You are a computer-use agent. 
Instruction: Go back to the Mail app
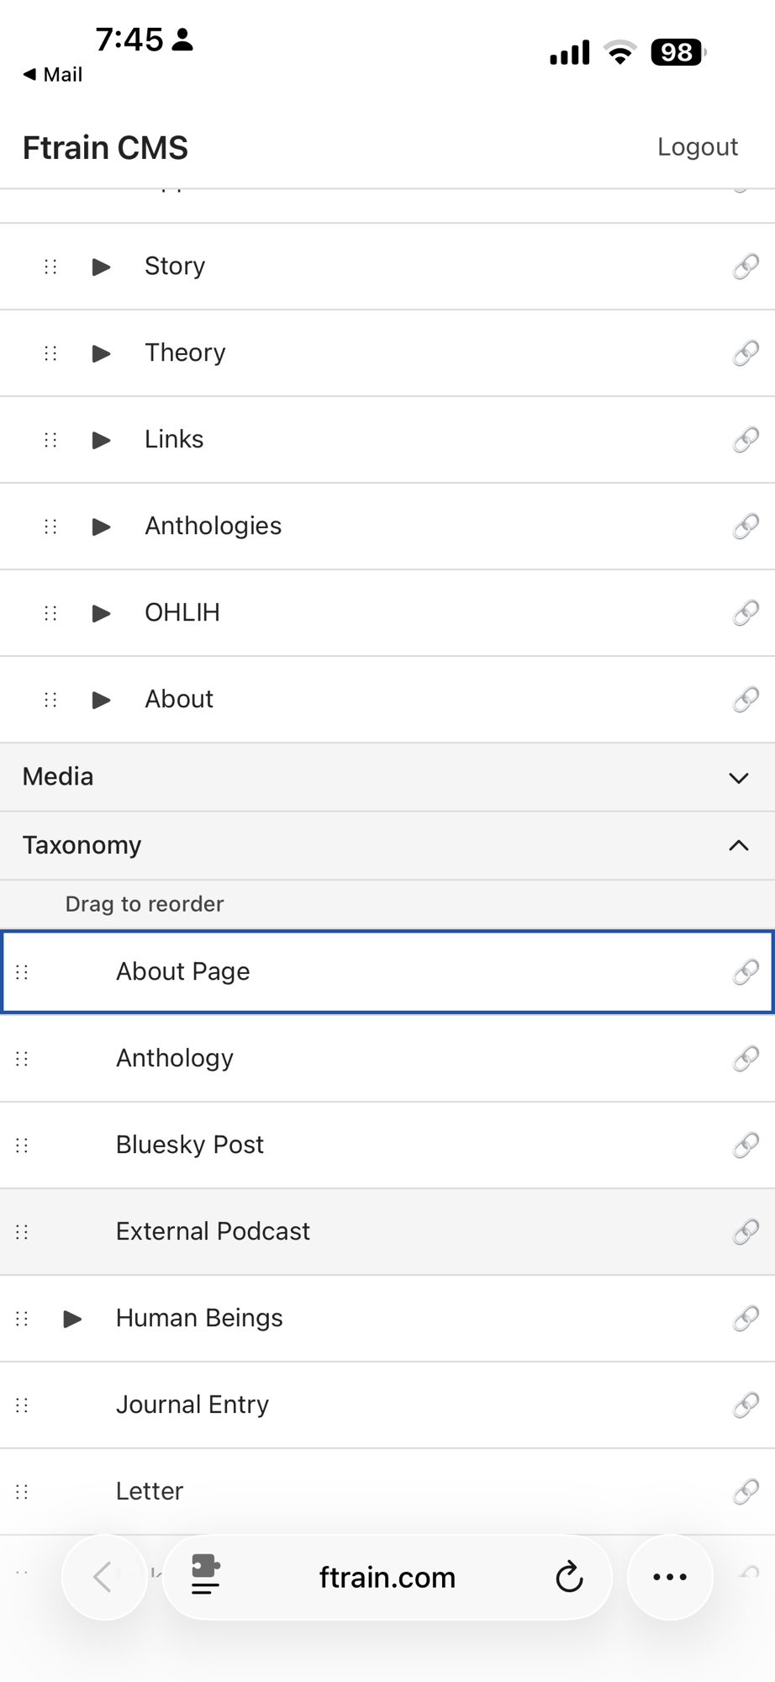(53, 75)
